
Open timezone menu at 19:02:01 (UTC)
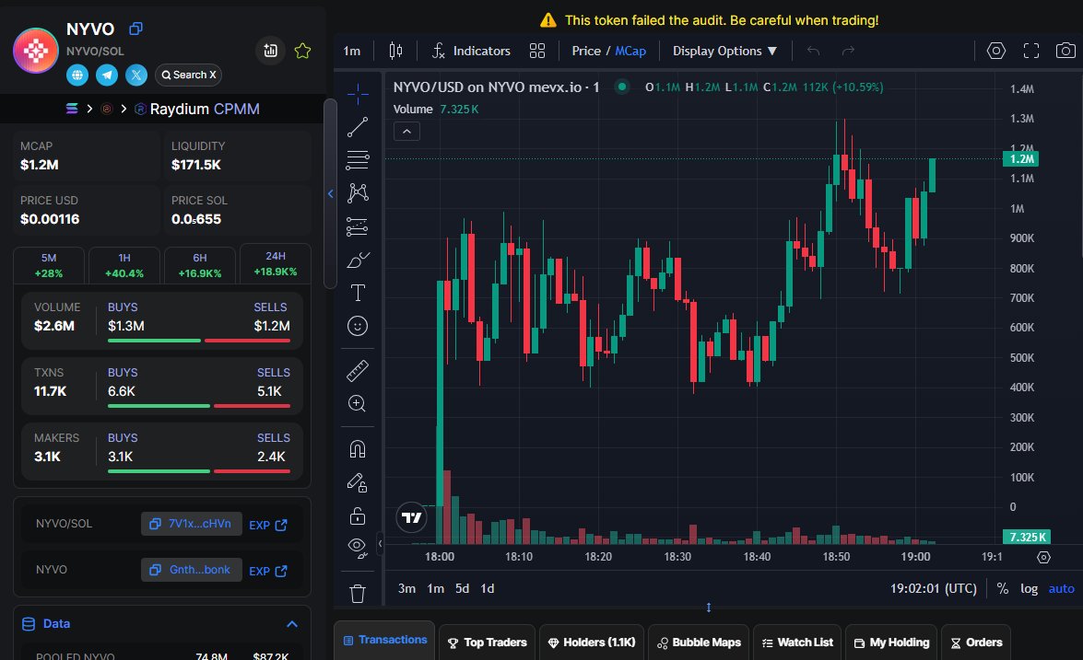coord(933,588)
